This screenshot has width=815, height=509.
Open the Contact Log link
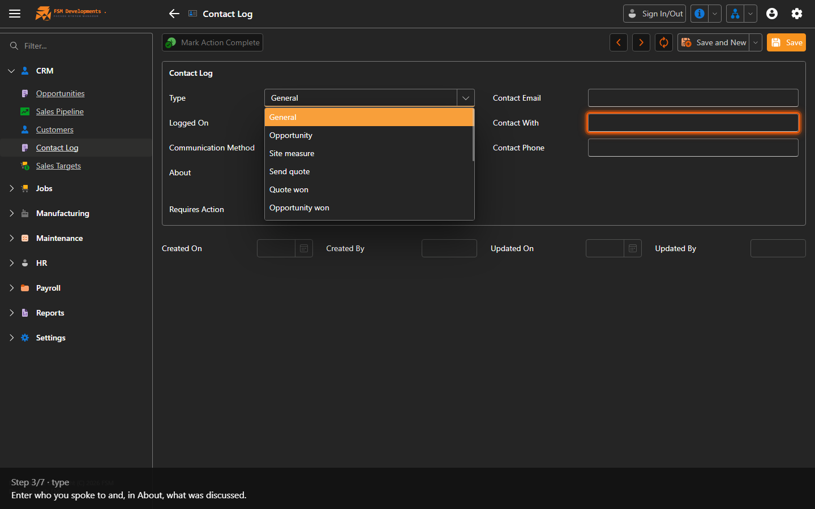tap(57, 148)
